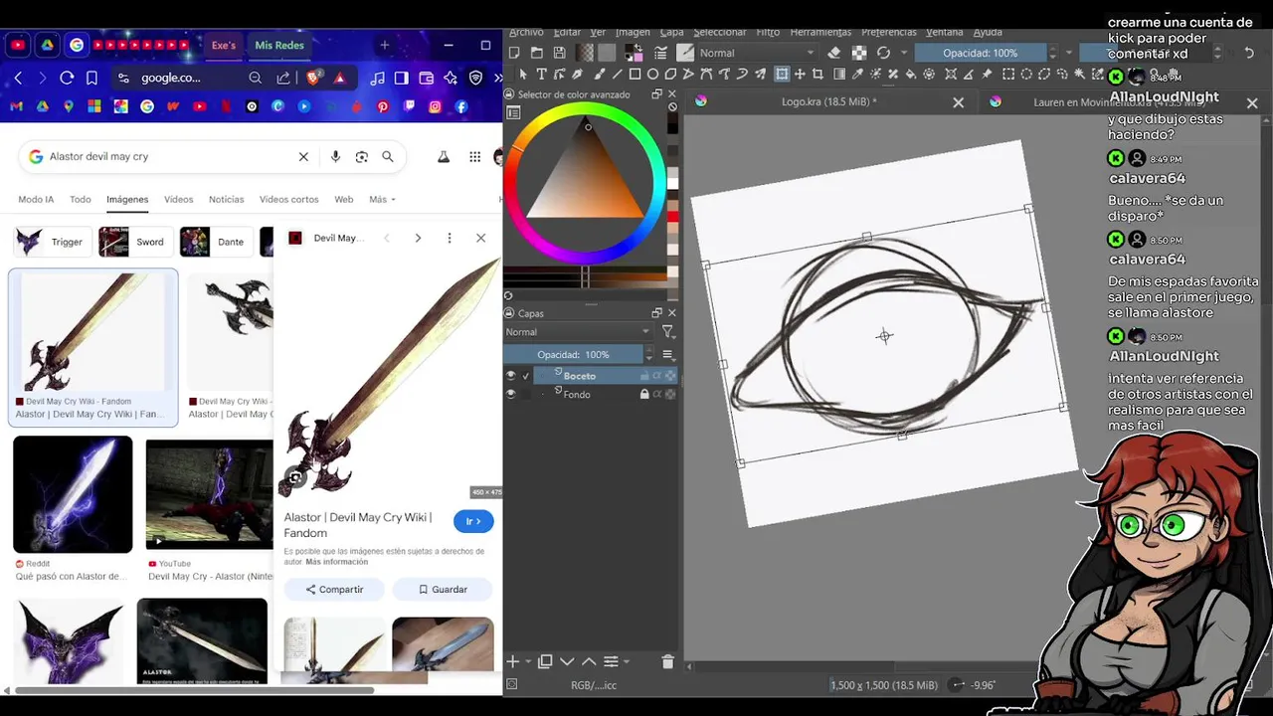Select the Rectangular Selection tool

tap(1007, 74)
